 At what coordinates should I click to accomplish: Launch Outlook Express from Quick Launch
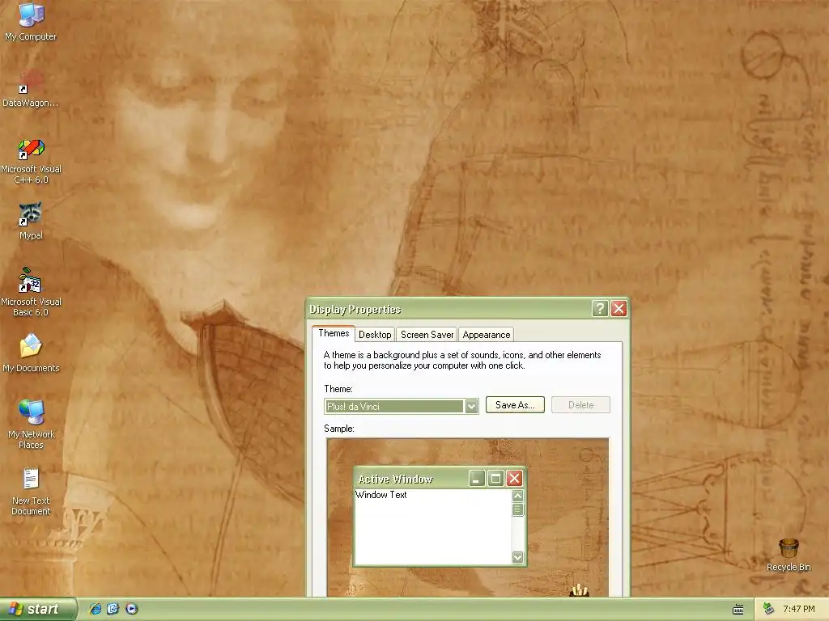point(113,609)
